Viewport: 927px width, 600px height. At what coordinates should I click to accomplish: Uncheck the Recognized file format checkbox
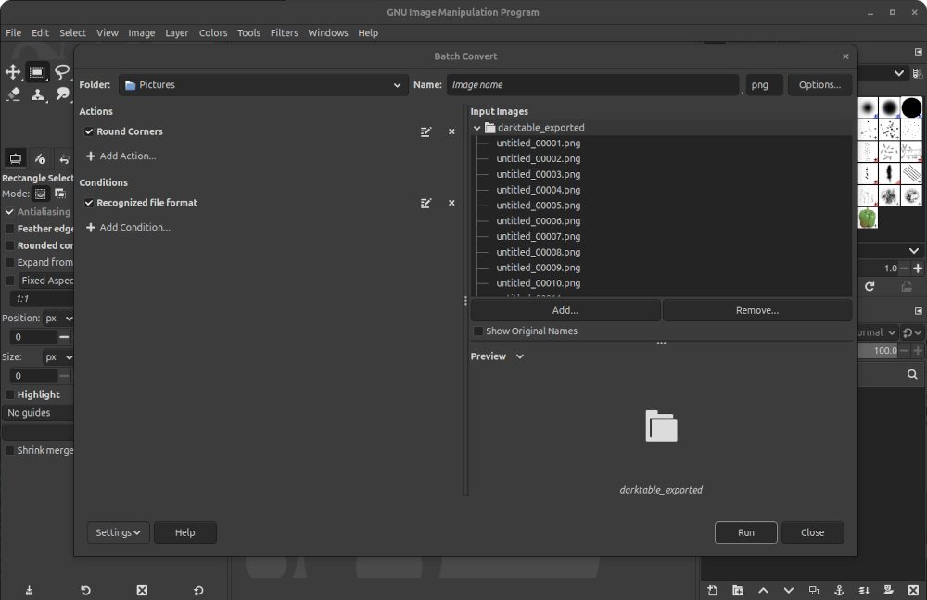89,203
